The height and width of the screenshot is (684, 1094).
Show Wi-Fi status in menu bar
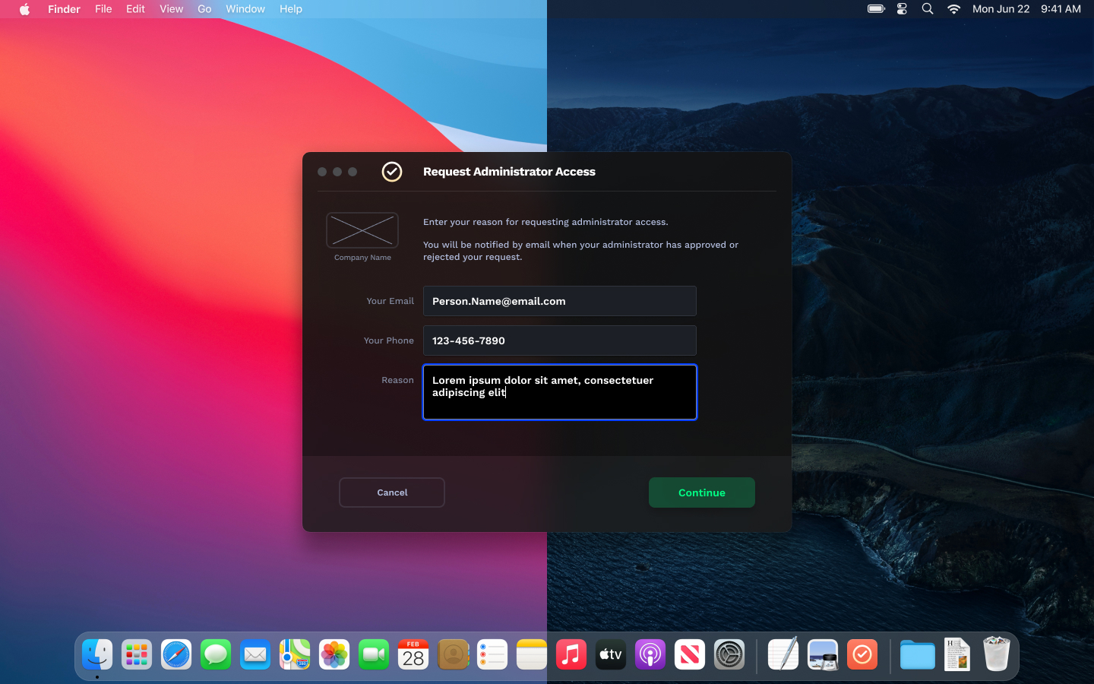(953, 9)
